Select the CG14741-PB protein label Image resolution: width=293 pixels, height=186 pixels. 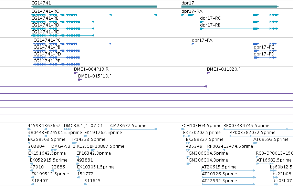point(47,47)
